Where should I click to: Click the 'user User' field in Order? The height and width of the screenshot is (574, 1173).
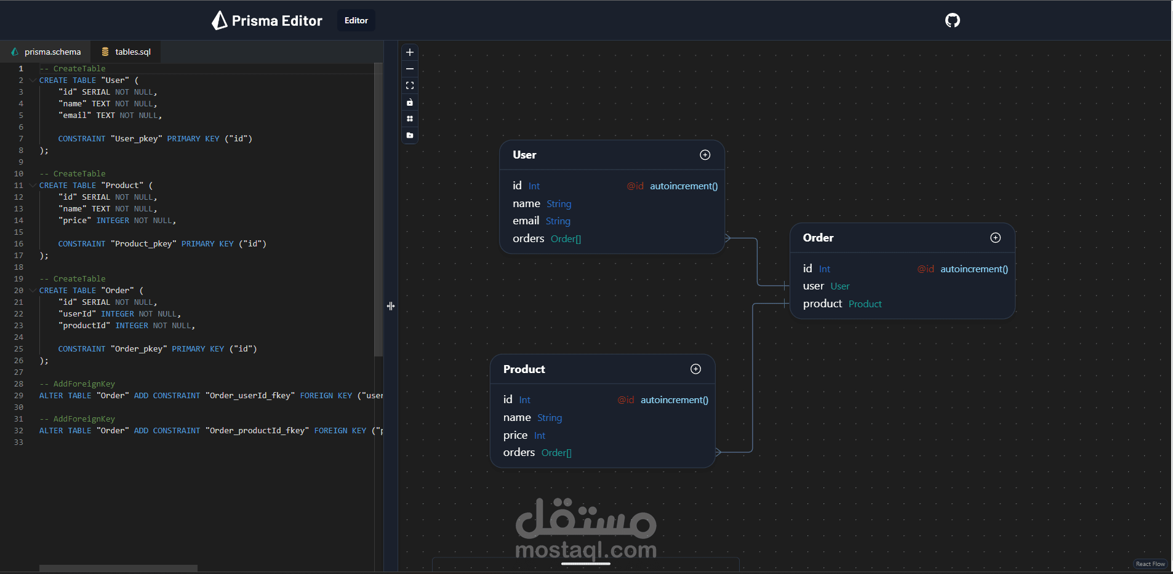point(902,286)
